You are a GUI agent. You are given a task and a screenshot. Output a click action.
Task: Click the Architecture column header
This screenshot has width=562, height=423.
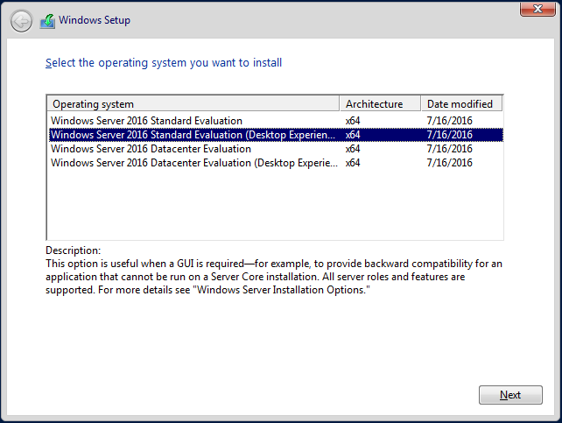click(380, 104)
